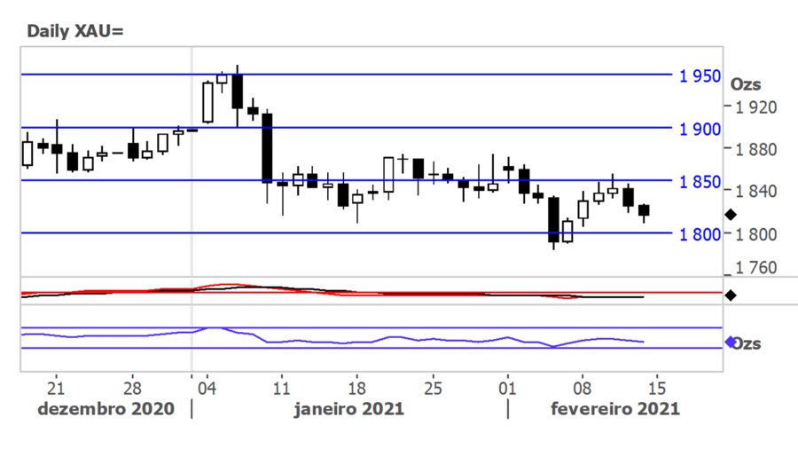Click the black diamond price marker
Screen dimensions: 798x449
tap(731, 215)
